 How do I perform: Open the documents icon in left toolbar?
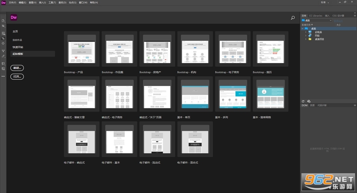click(3, 21)
